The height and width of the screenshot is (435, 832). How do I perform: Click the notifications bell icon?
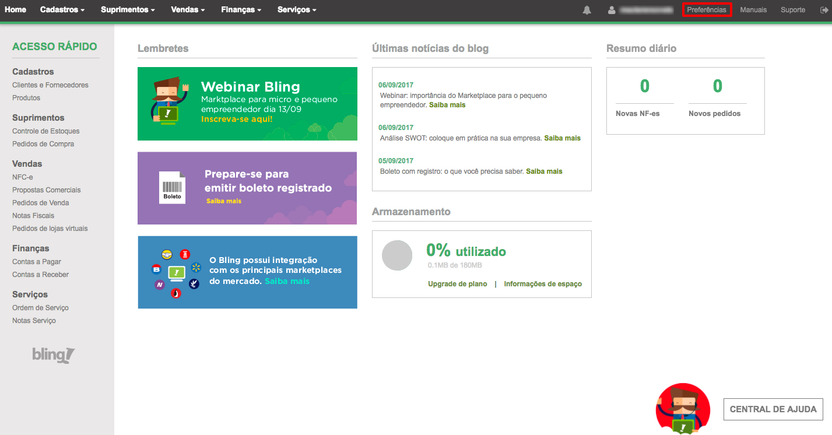coord(587,10)
